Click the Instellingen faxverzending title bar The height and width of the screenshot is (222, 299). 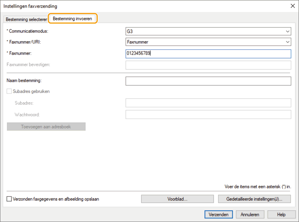(120, 6)
